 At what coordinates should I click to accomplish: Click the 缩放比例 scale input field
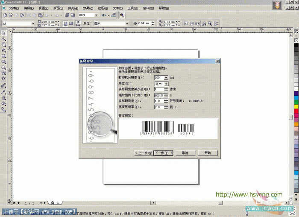pyautogui.click(x=158, y=95)
